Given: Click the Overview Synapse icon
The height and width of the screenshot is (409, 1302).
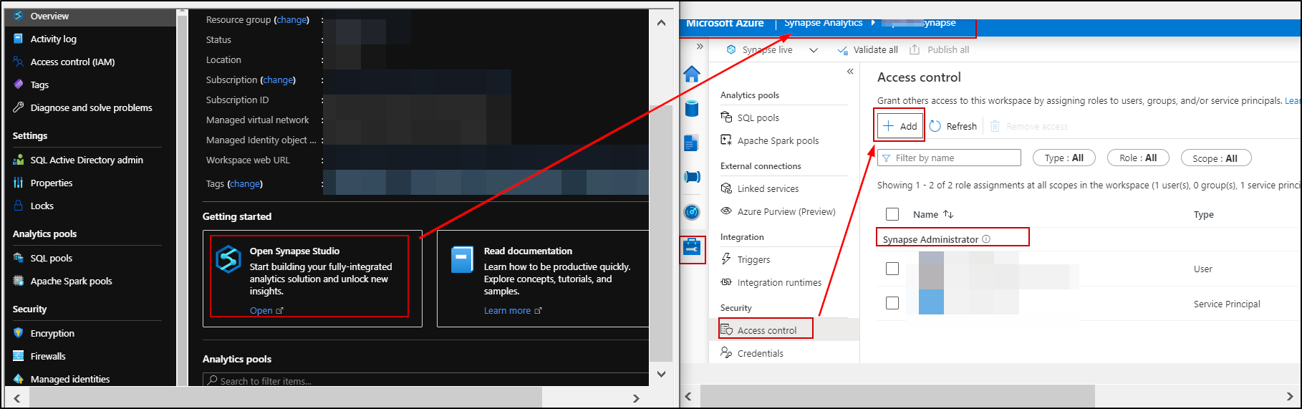Looking at the screenshot, I should pos(18,16).
